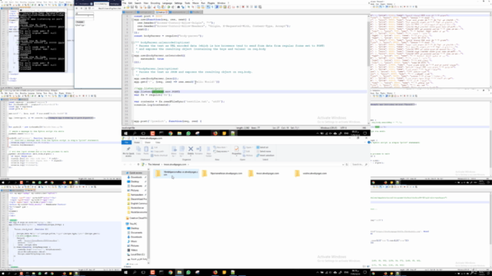Click Sticky Notes icon on taskbar beneath Explorer

pyautogui.click(x=224, y=272)
